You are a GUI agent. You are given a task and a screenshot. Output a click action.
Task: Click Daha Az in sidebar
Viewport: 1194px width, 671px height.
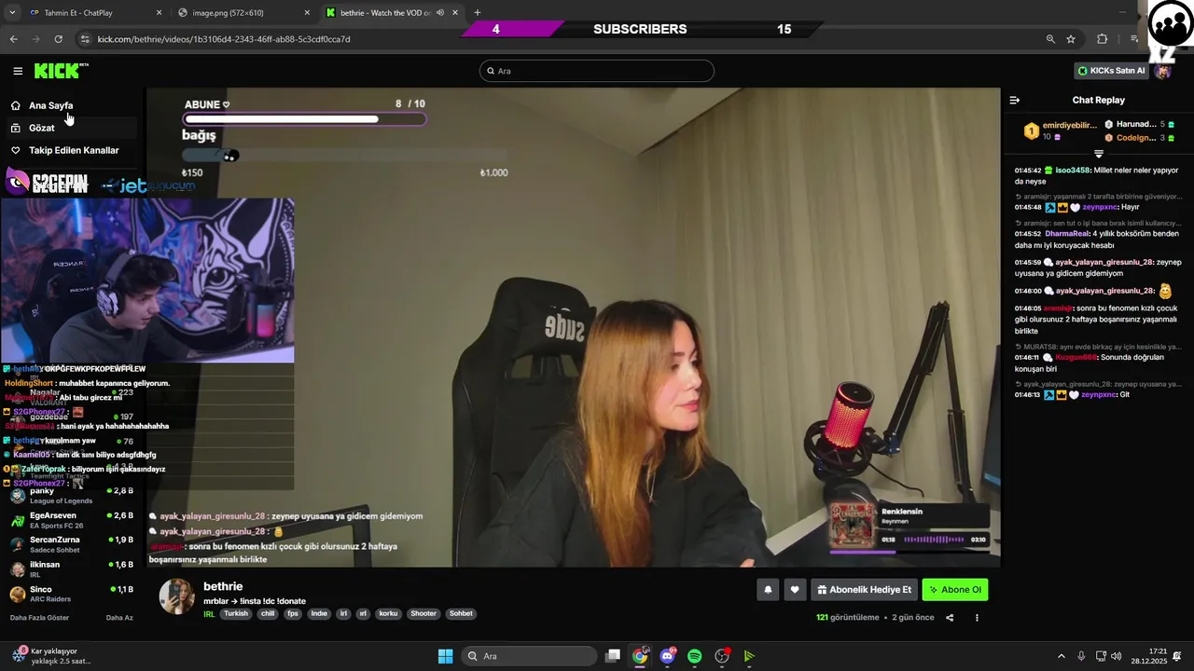tap(119, 618)
